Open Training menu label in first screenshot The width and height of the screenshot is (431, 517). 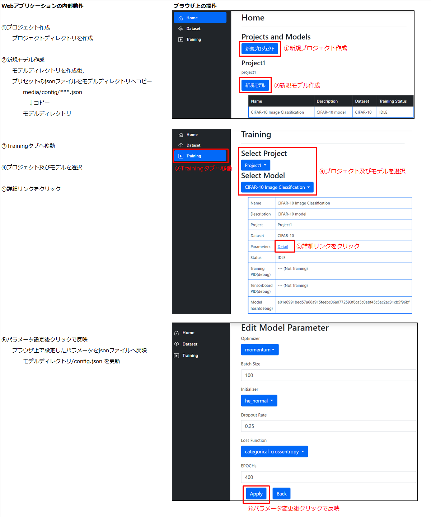point(194,39)
